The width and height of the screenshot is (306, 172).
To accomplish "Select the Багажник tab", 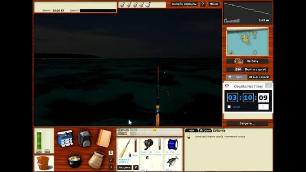I will tap(259, 77).
